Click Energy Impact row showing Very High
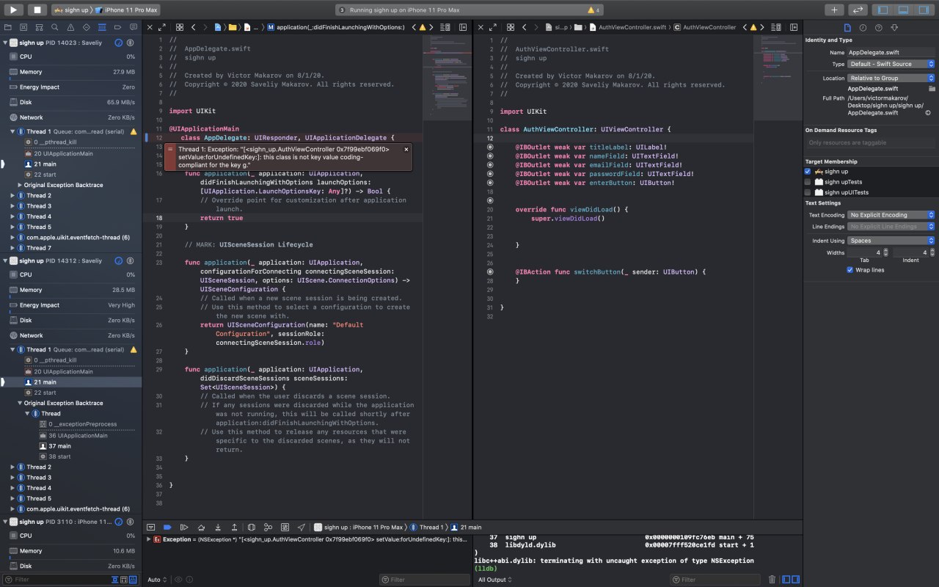This screenshot has width=939, height=587. [71, 305]
